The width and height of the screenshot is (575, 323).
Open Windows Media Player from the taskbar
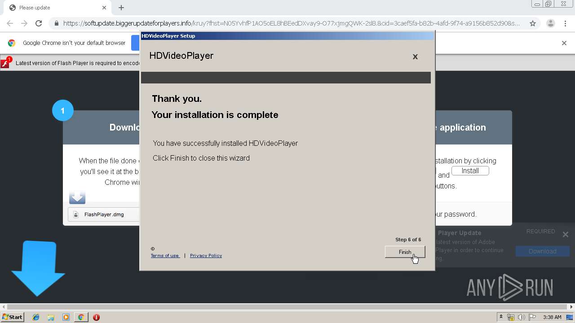point(66,317)
